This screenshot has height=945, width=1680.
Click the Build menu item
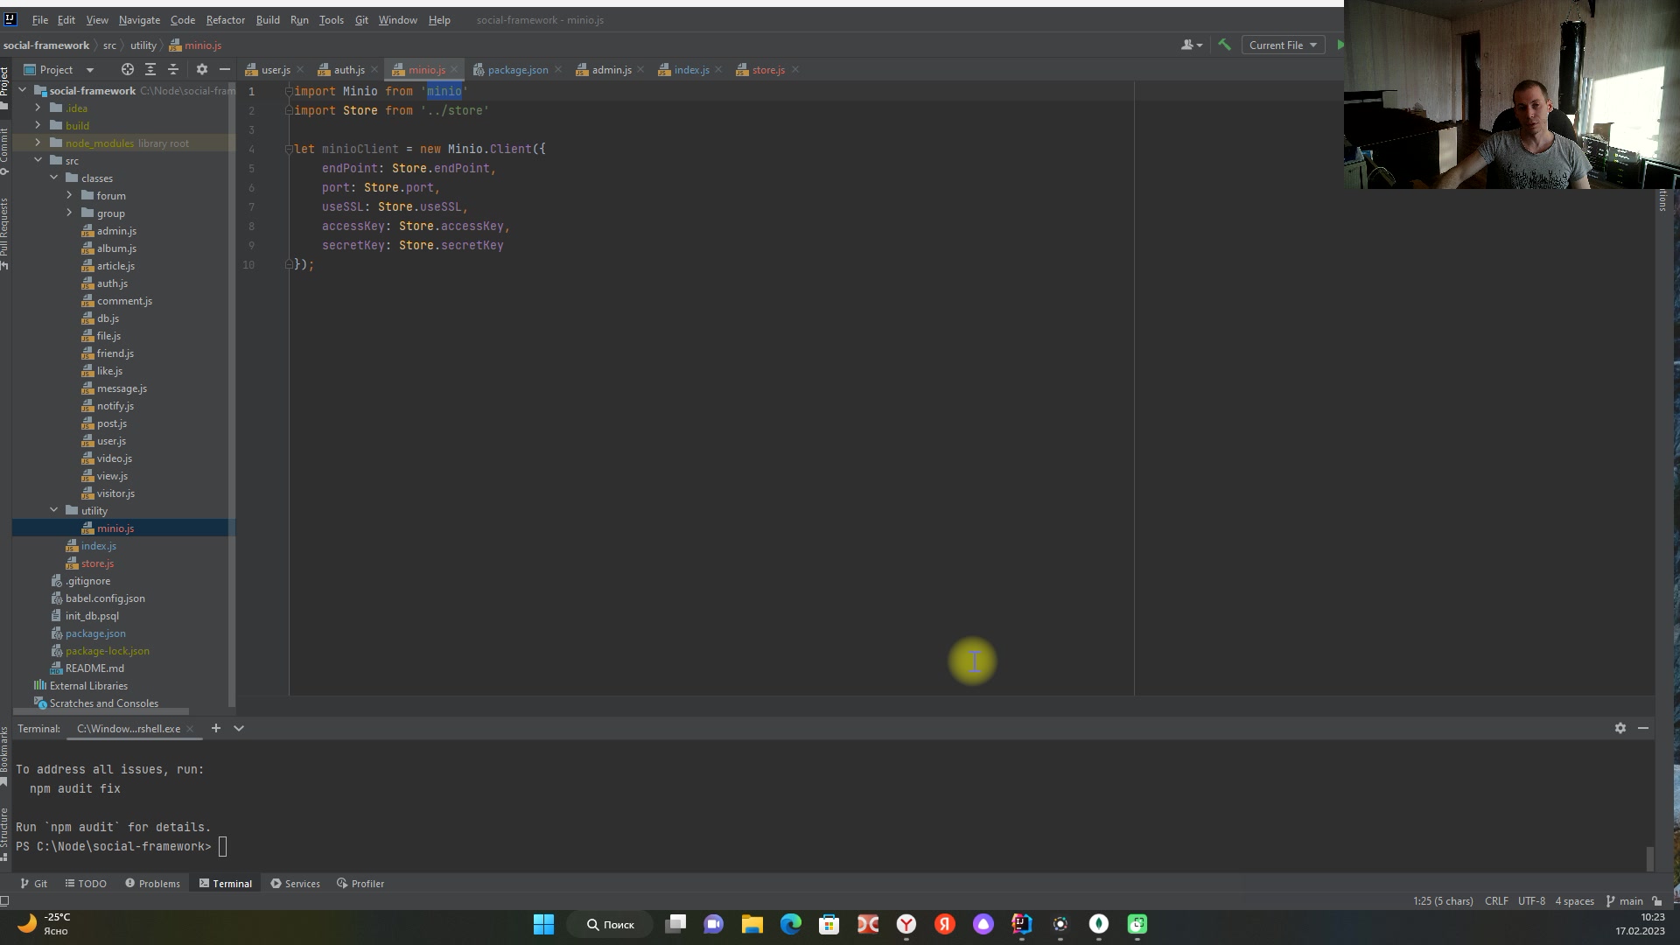pyautogui.click(x=267, y=19)
